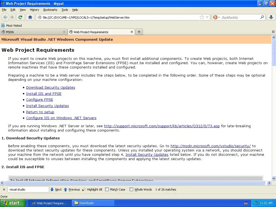276x207 pixels.
Task: Find the Next match
Action: [56, 189]
